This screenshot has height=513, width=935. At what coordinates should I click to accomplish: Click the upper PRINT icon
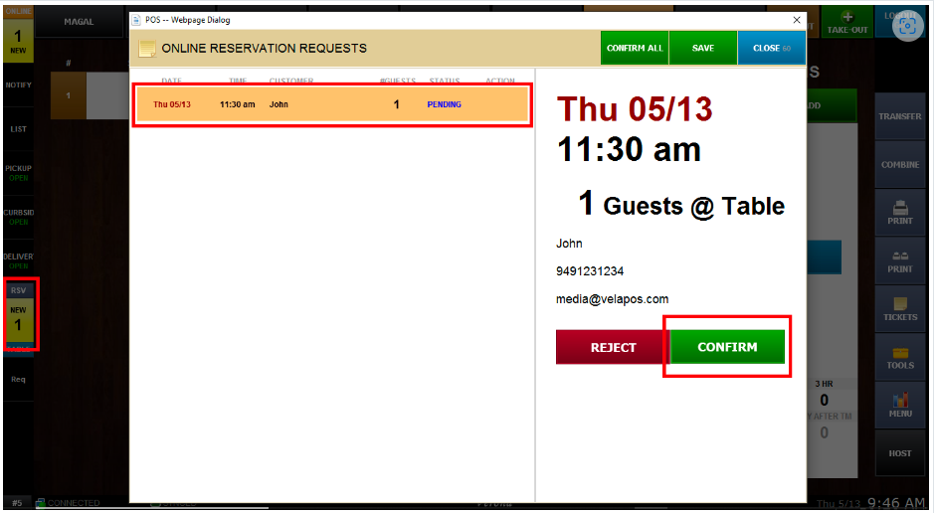pos(899,213)
